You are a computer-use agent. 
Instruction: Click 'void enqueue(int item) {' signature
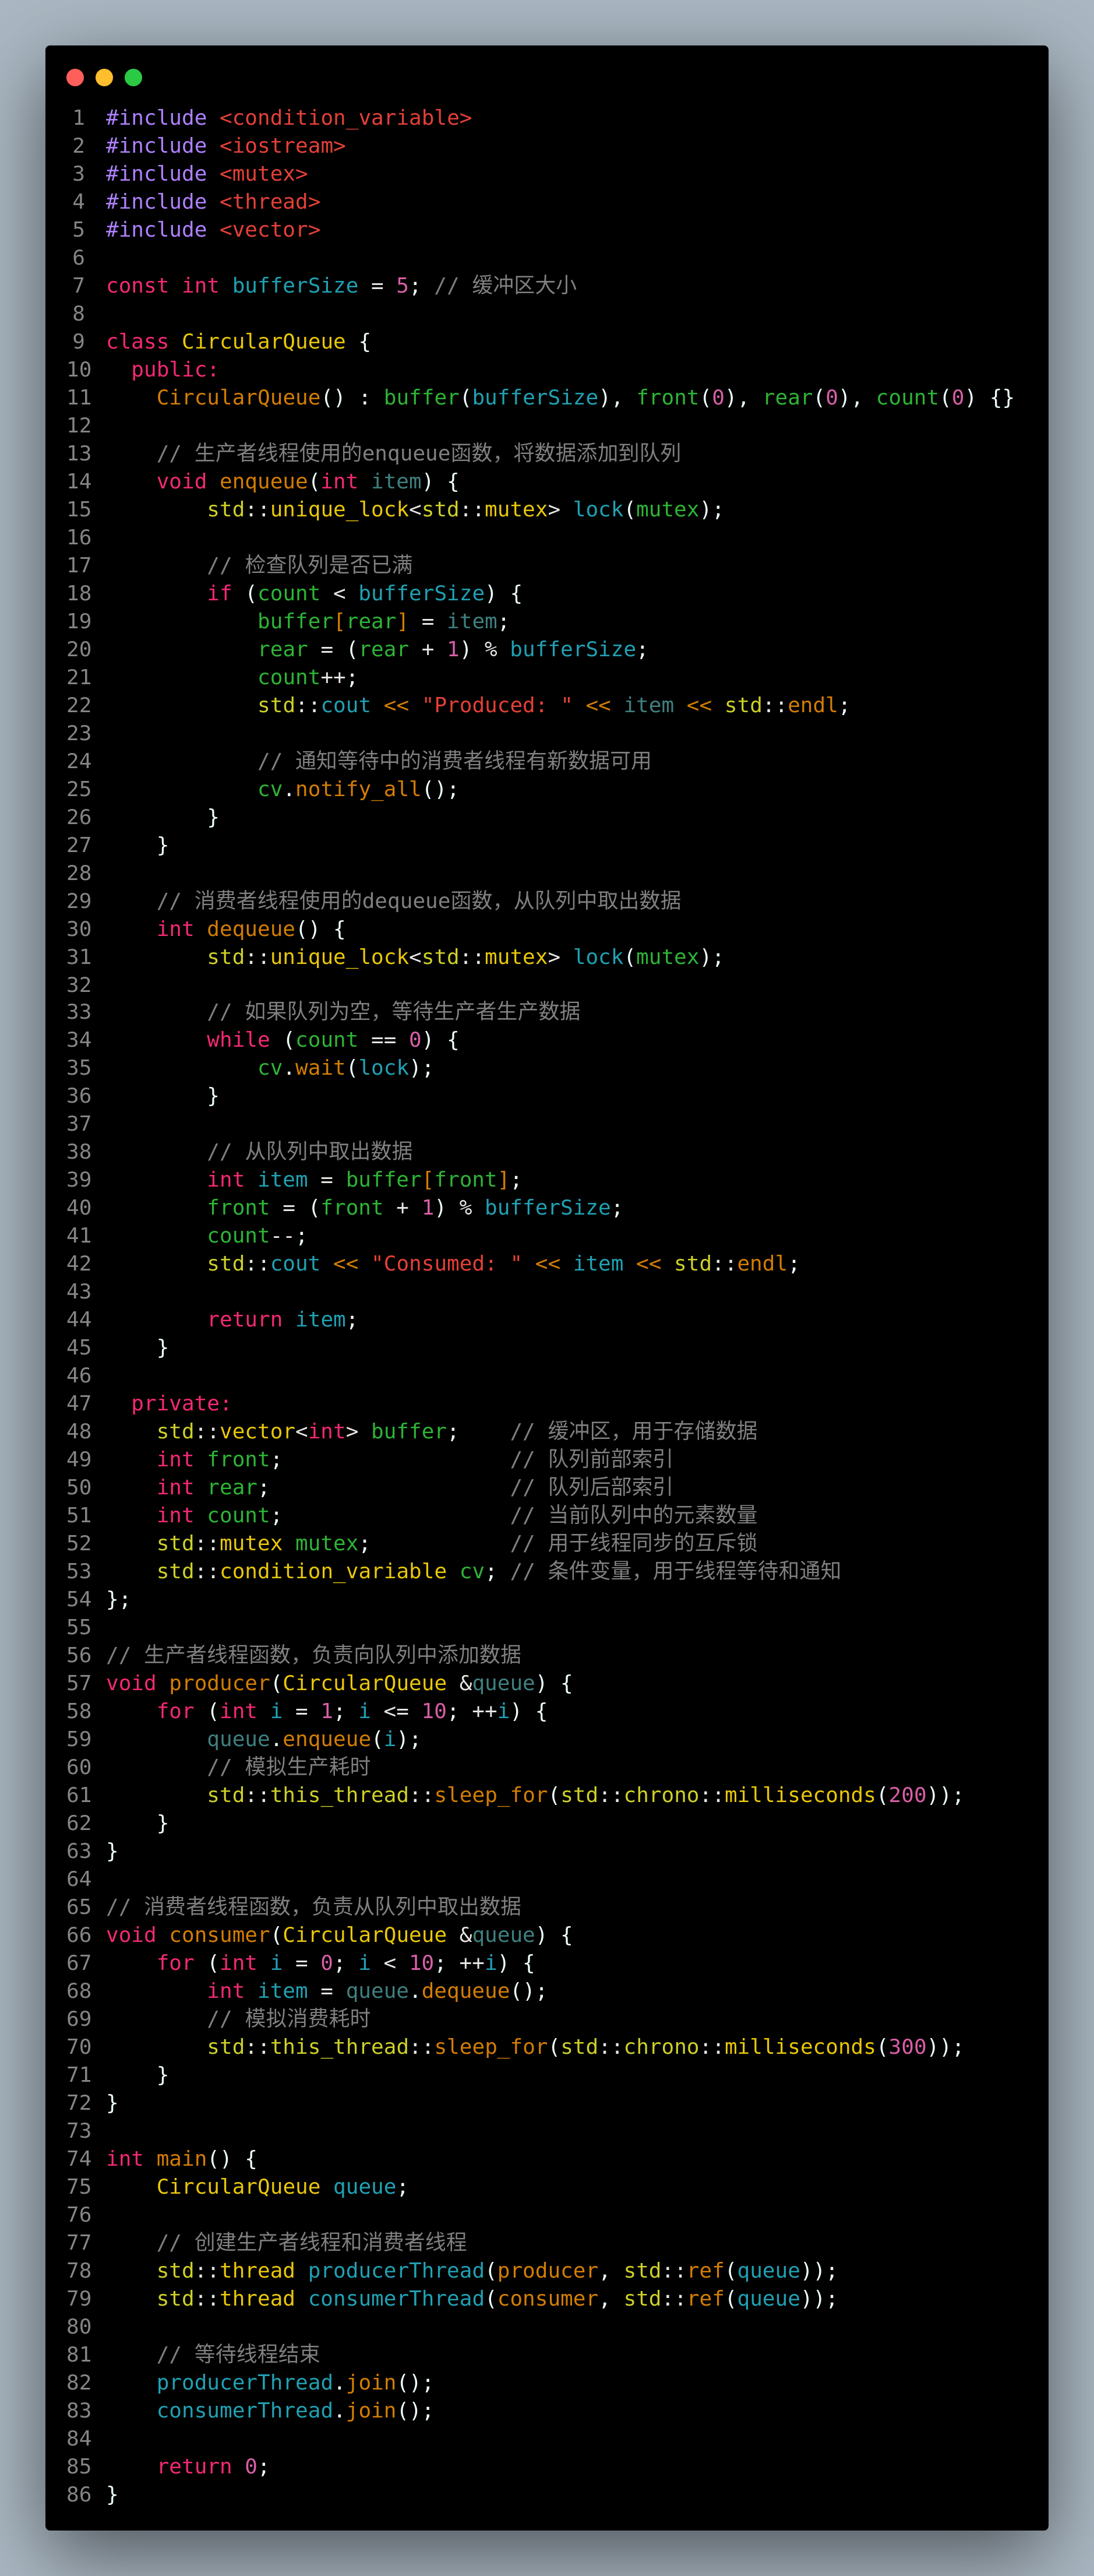click(308, 482)
